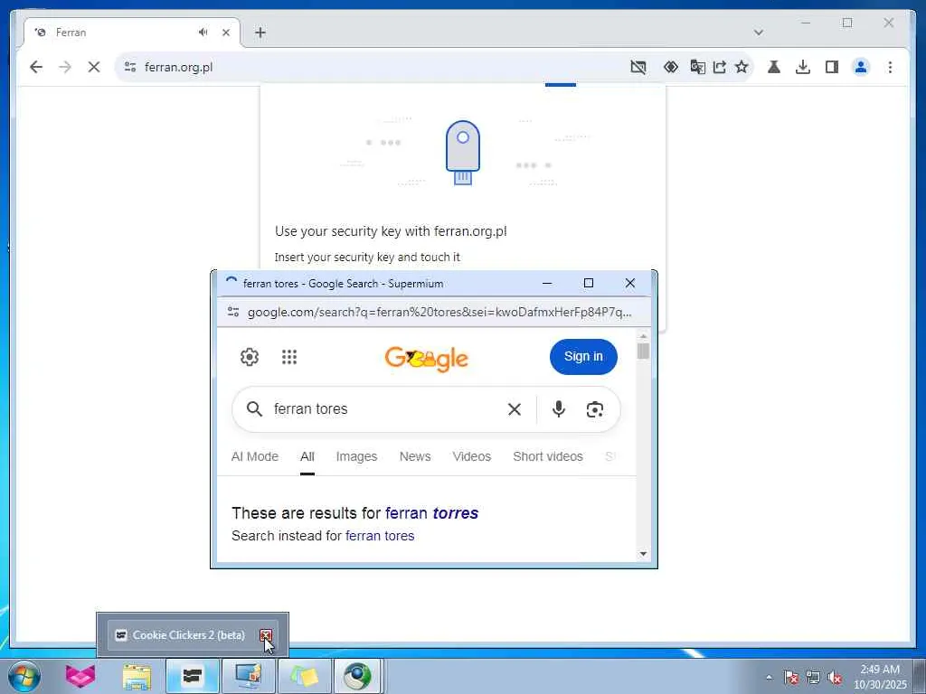
Task: Close the Cookie Clickers 2 preview
Action: (266, 635)
